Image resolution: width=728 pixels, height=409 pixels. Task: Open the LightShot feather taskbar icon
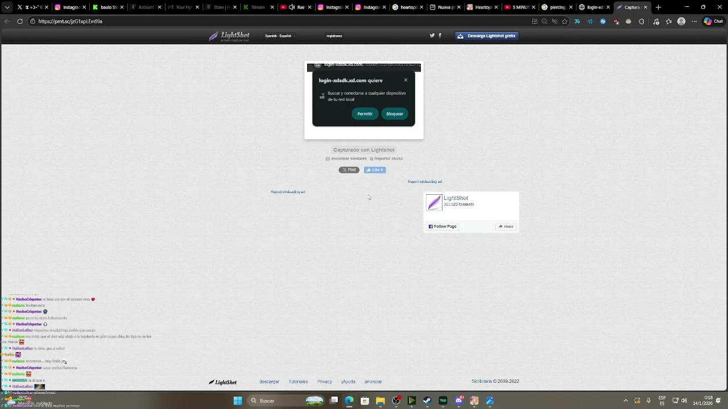click(x=490, y=400)
